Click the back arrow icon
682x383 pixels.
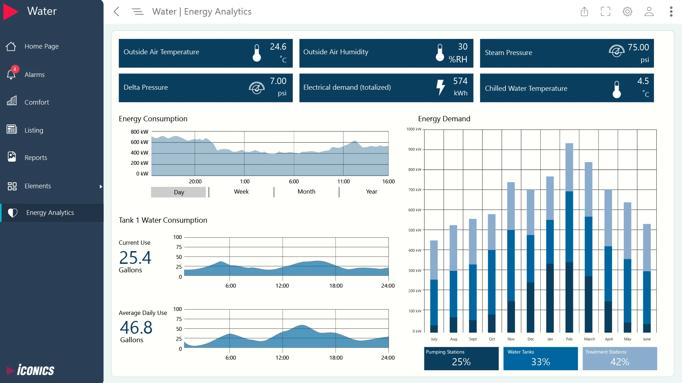pos(117,12)
